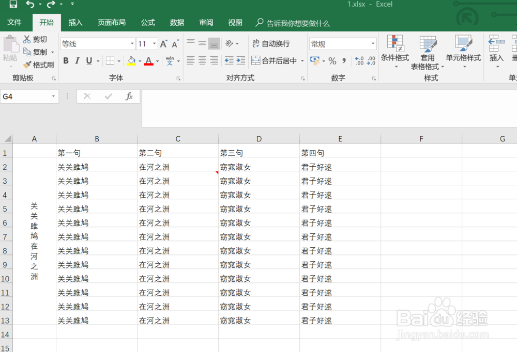The width and height of the screenshot is (517, 352).
Task: Click the Cut (剪切) scissors icon
Action: [x=27, y=39]
